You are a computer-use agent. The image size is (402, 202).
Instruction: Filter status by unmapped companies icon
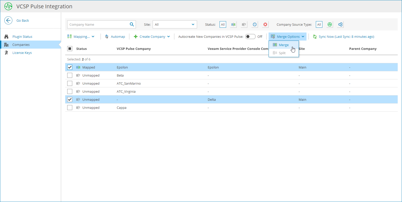point(244,24)
